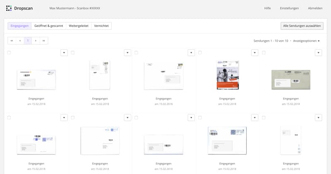331x174 pixels.
Task: Click Abmelden to log out
Action: click(x=315, y=8)
